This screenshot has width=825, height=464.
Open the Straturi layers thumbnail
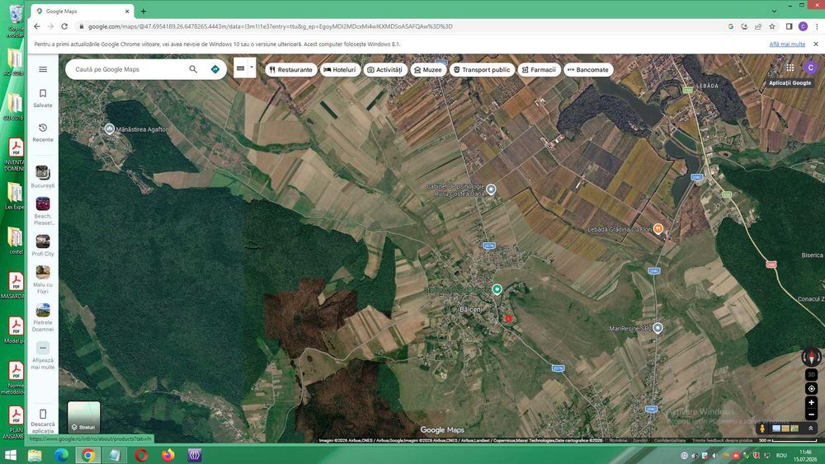click(83, 417)
